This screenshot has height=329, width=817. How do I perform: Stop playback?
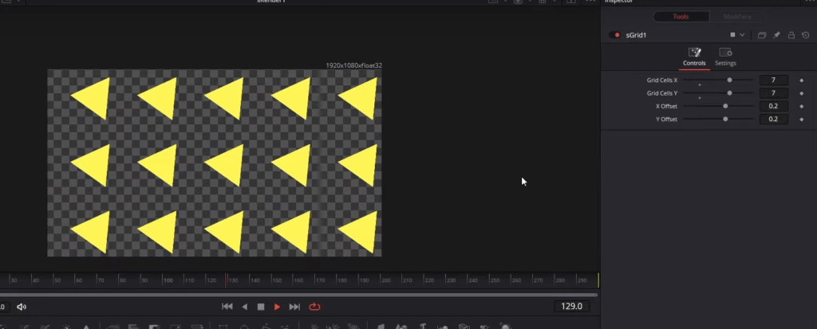[261, 307]
